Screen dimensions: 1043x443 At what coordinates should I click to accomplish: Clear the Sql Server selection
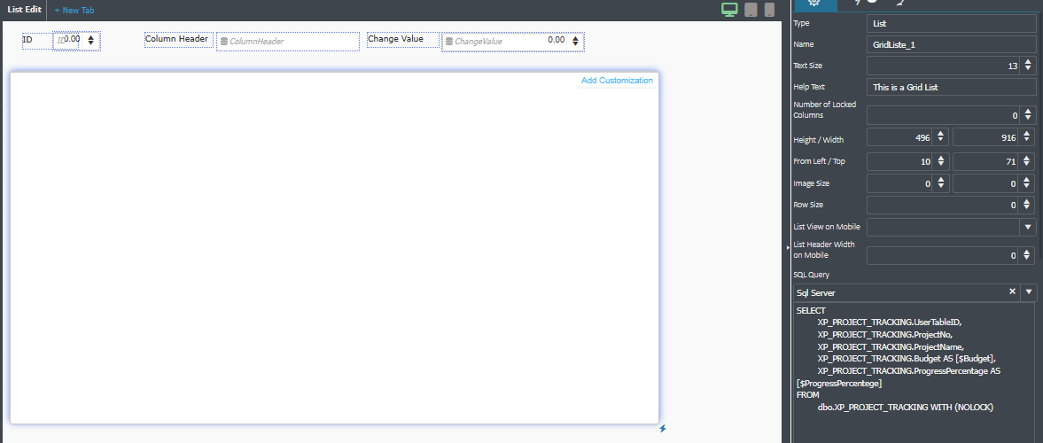[1012, 292]
